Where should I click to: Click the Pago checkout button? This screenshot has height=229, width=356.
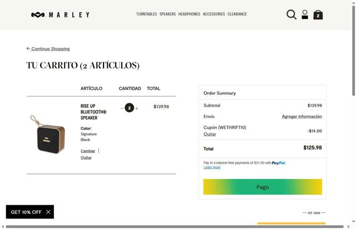tap(263, 187)
